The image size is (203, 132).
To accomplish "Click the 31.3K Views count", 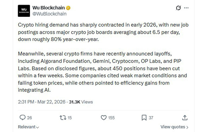I will pyautogui.click(x=81, y=102).
